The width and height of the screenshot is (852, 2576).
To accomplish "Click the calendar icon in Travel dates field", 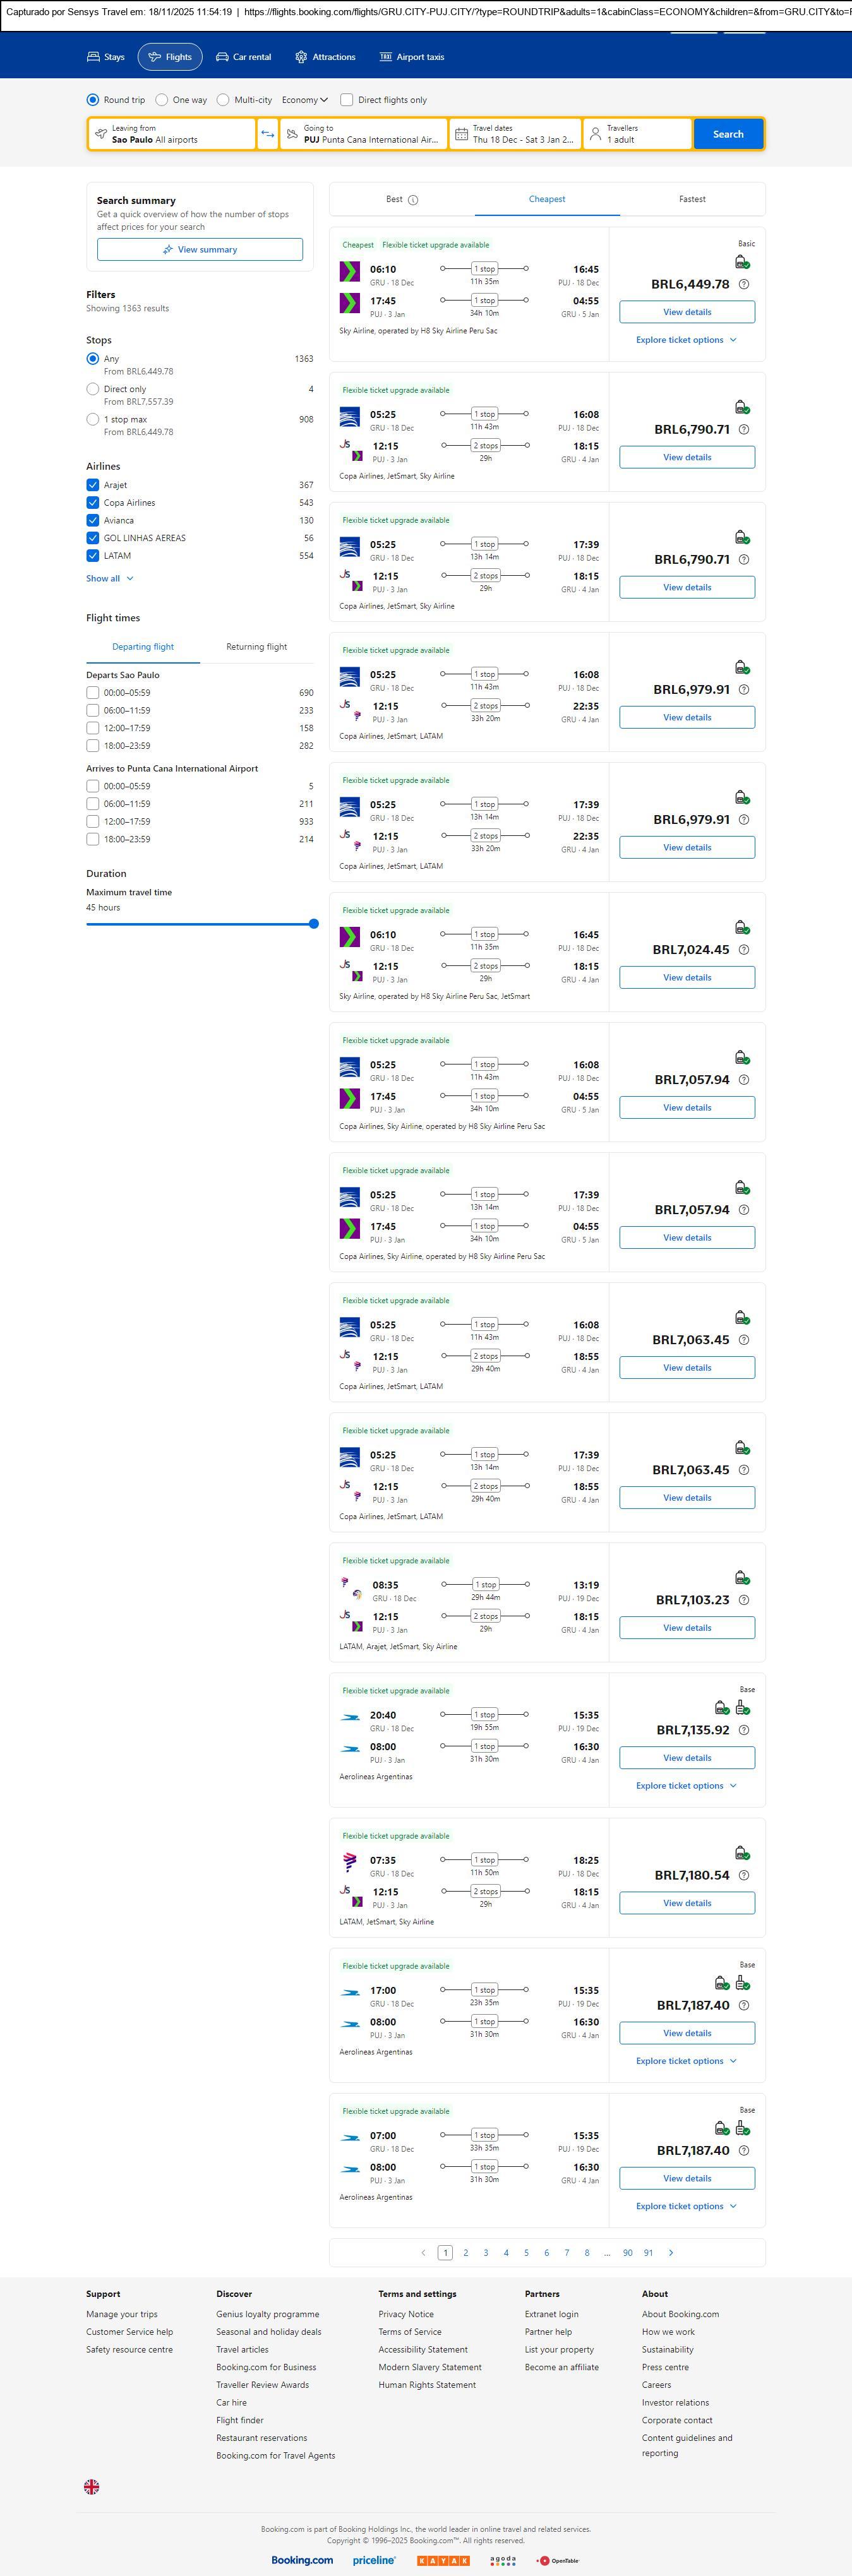I will (461, 134).
